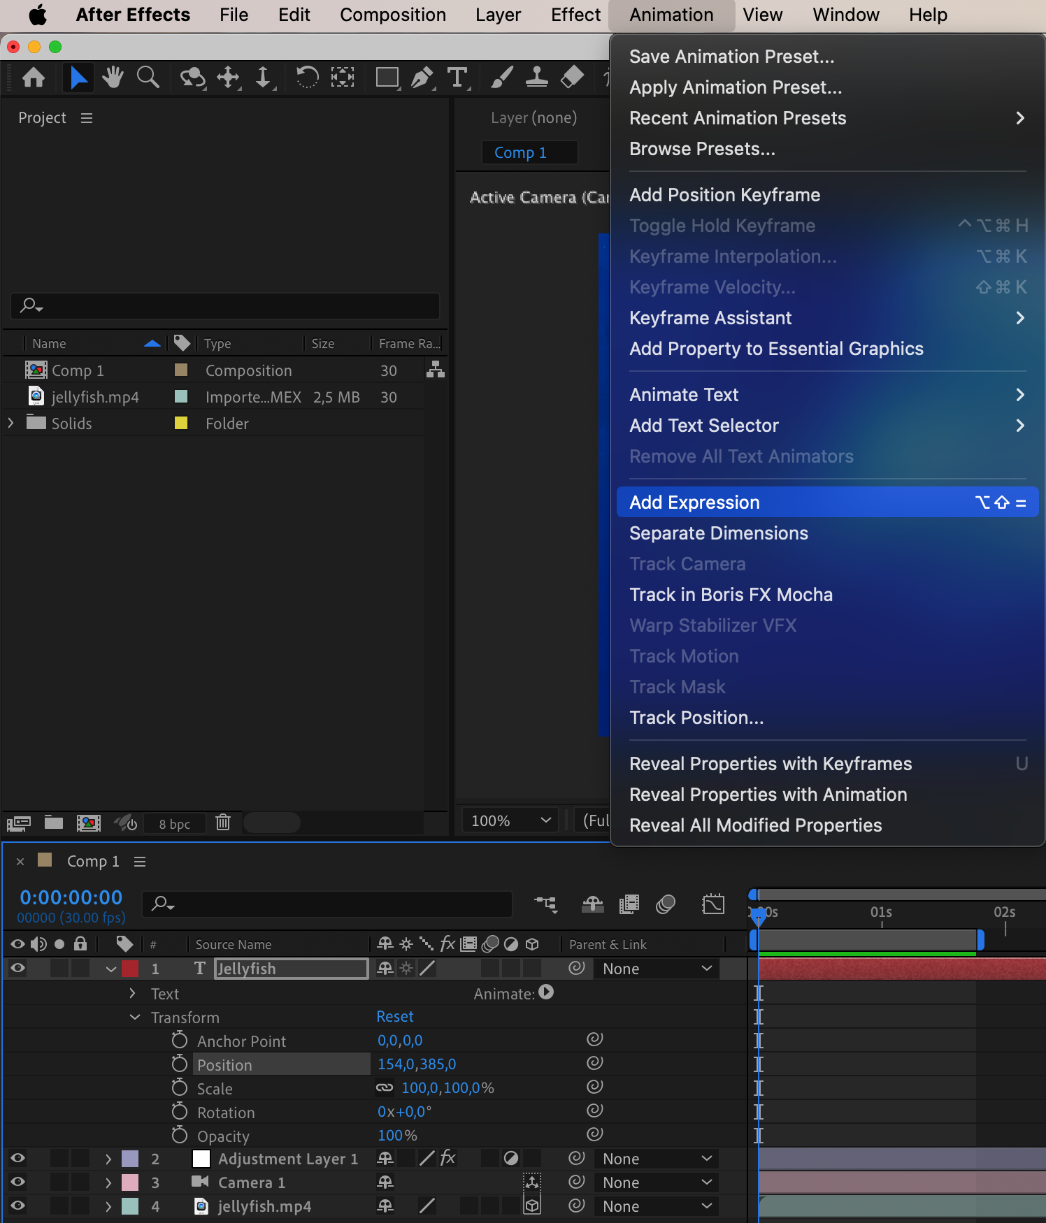
Task: Expand the Text property group
Action: (132, 993)
